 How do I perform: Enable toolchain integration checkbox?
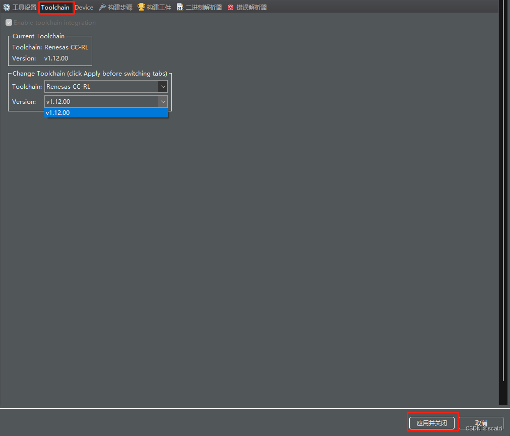(9, 22)
